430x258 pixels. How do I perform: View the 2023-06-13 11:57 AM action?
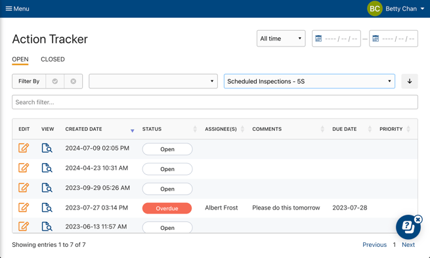point(47,227)
